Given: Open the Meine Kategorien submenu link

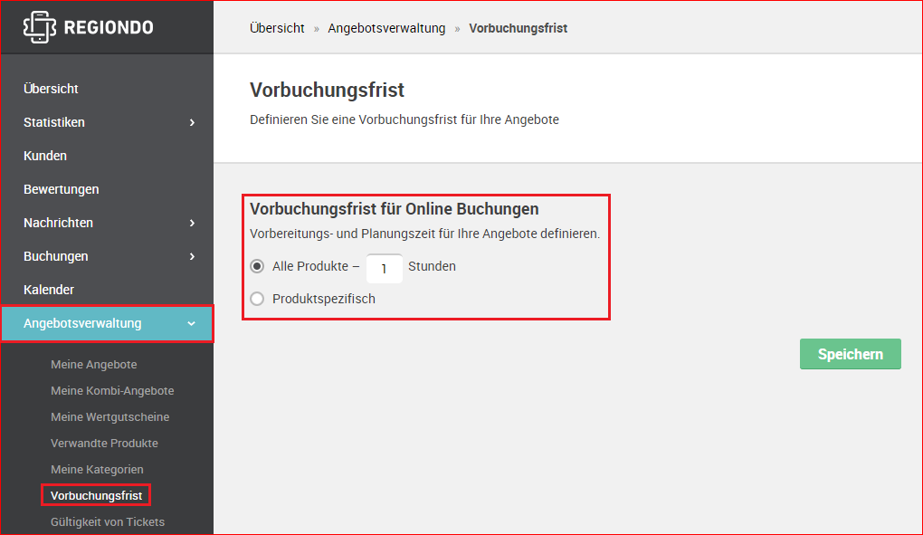Looking at the screenshot, I should (x=97, y=470).
